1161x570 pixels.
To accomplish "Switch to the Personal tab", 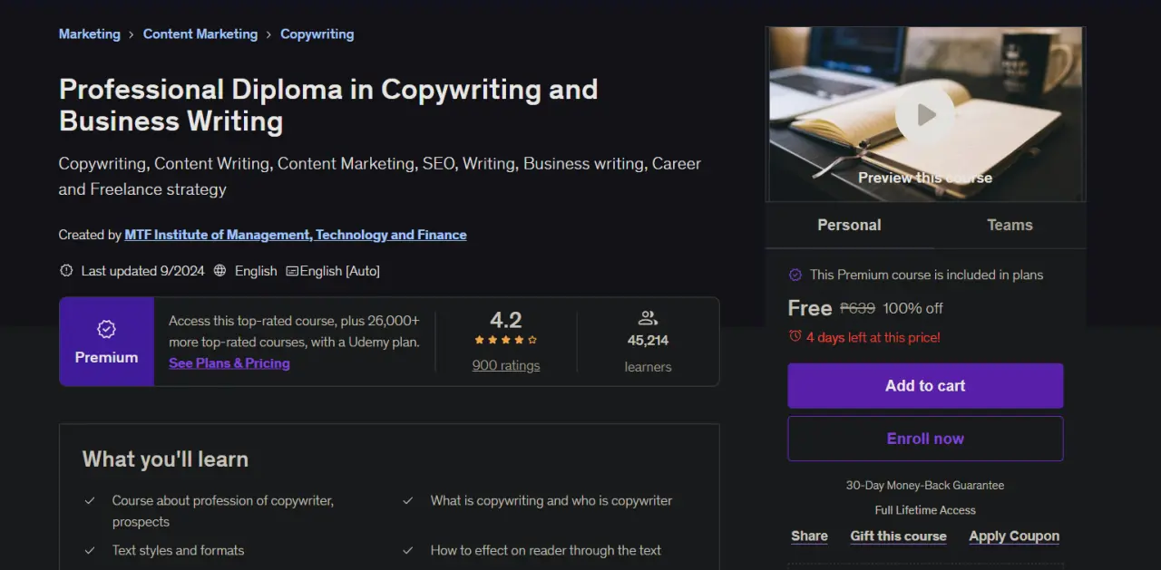I will pos(849,225).
